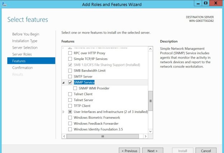Open the Confirmation step in sidebar
Screen dimensions: 224x153
(22, 68)
